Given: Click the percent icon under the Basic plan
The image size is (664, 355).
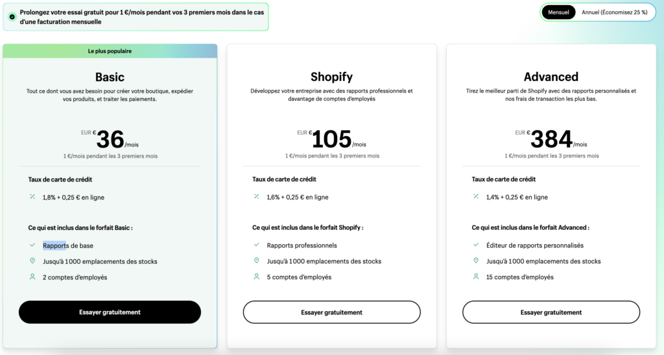Looking at the screenshot, I should 32,196.
